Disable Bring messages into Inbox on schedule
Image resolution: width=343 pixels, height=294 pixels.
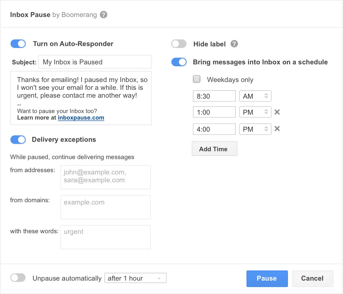click(179, 62)
